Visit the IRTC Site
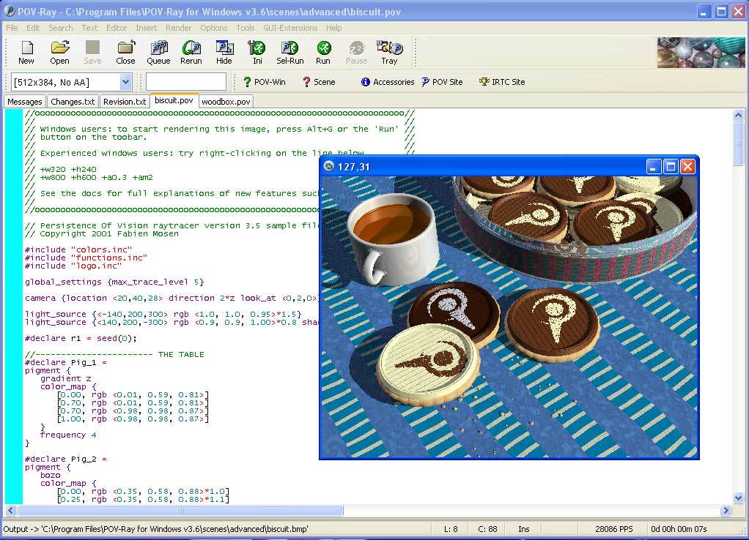The height and width of the screenshot is (540, 749). tap(502, 82)
